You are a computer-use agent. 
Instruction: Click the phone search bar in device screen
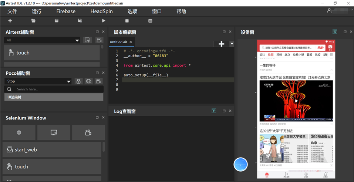click(x=293, y=48)
